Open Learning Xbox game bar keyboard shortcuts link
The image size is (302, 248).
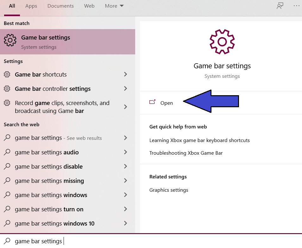(199, 140)
